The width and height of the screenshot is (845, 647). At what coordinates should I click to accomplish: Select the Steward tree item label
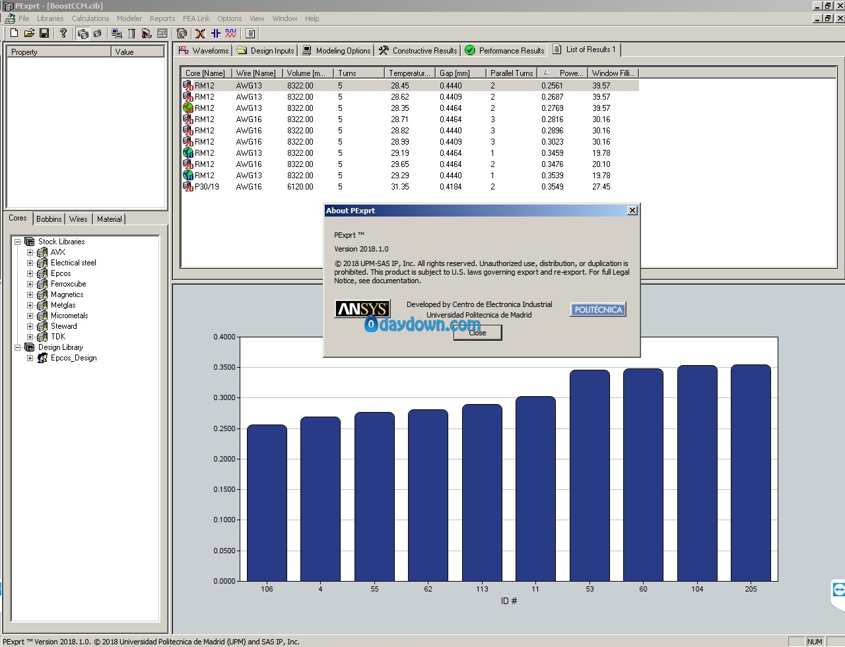(64, 326)
